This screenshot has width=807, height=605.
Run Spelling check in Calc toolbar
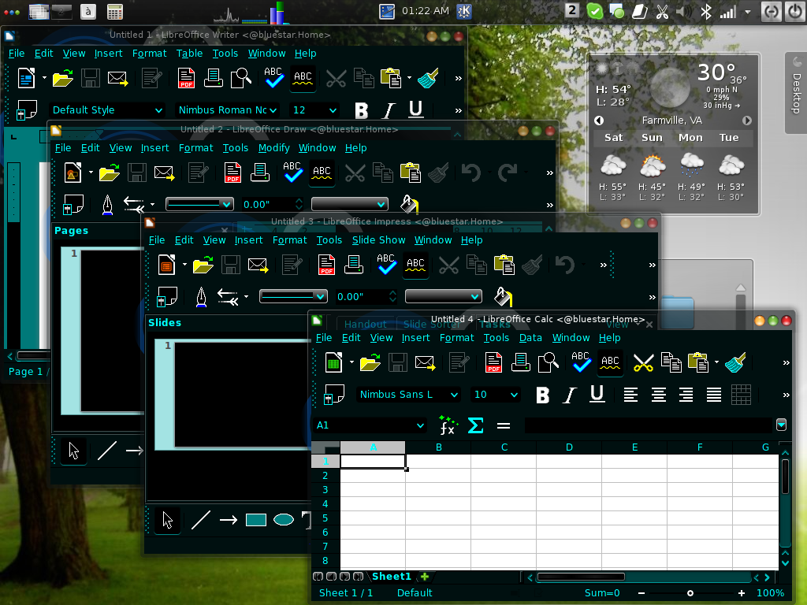click(x=581, y=362)
